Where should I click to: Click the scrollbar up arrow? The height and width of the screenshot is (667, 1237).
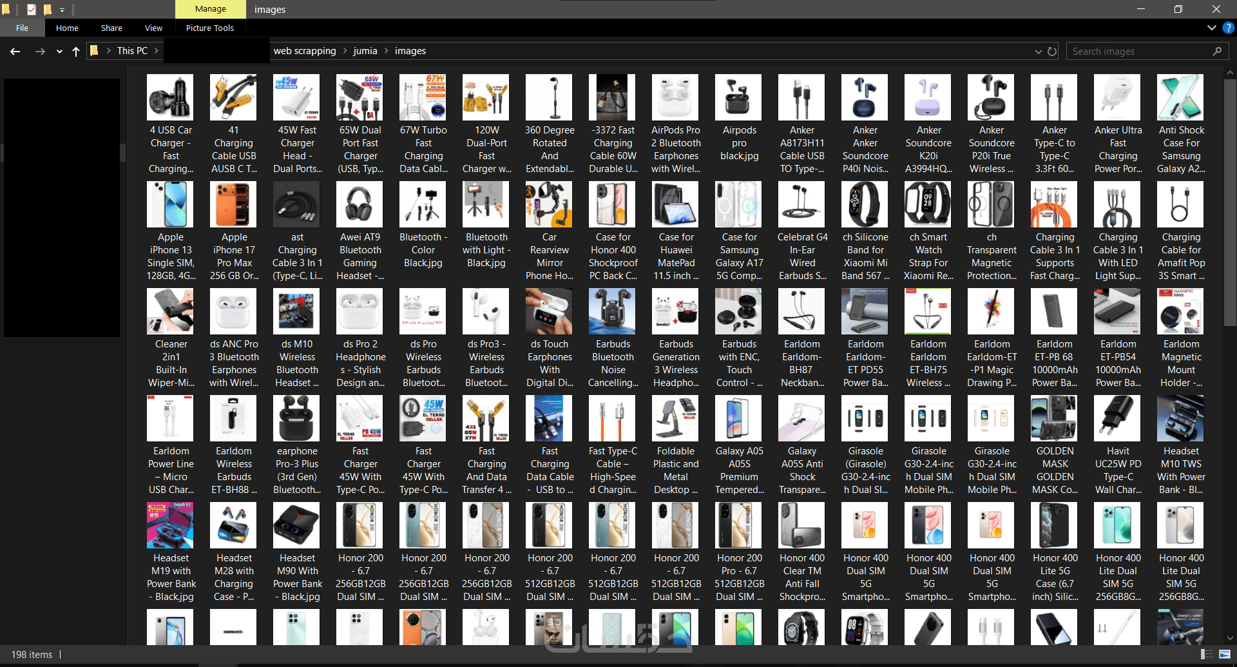click(x=1231, y=73)
